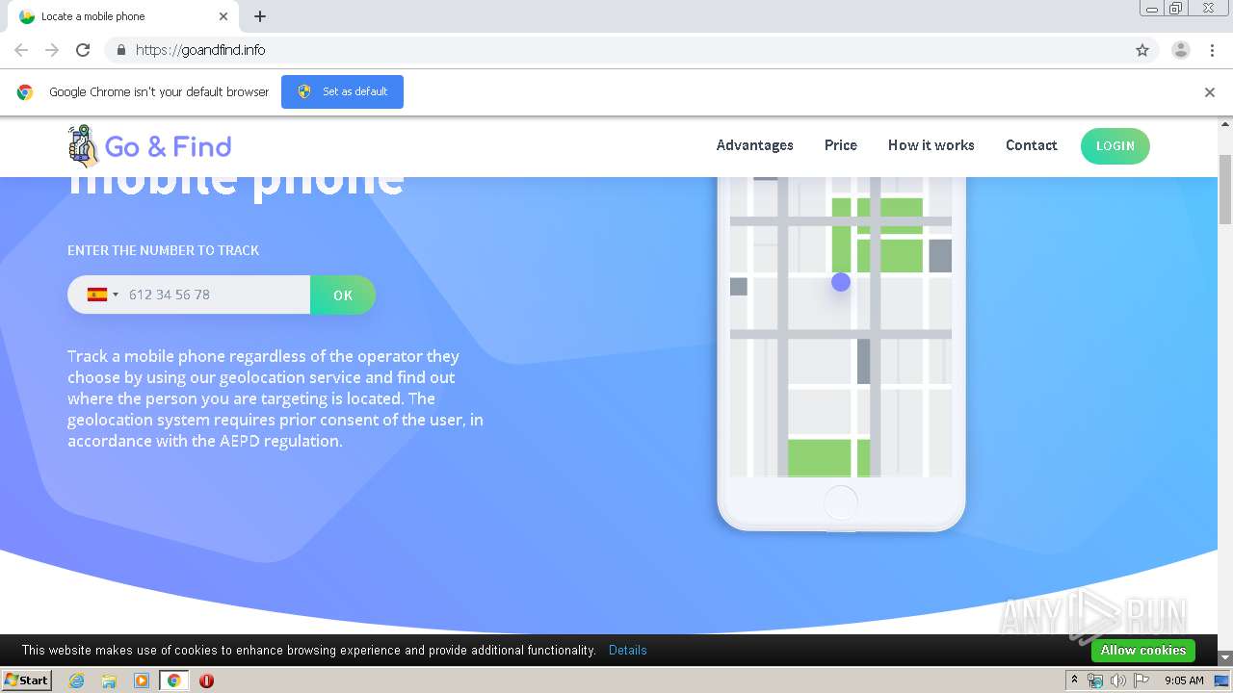Click scrollbar down arrow

pos(1225,657)
